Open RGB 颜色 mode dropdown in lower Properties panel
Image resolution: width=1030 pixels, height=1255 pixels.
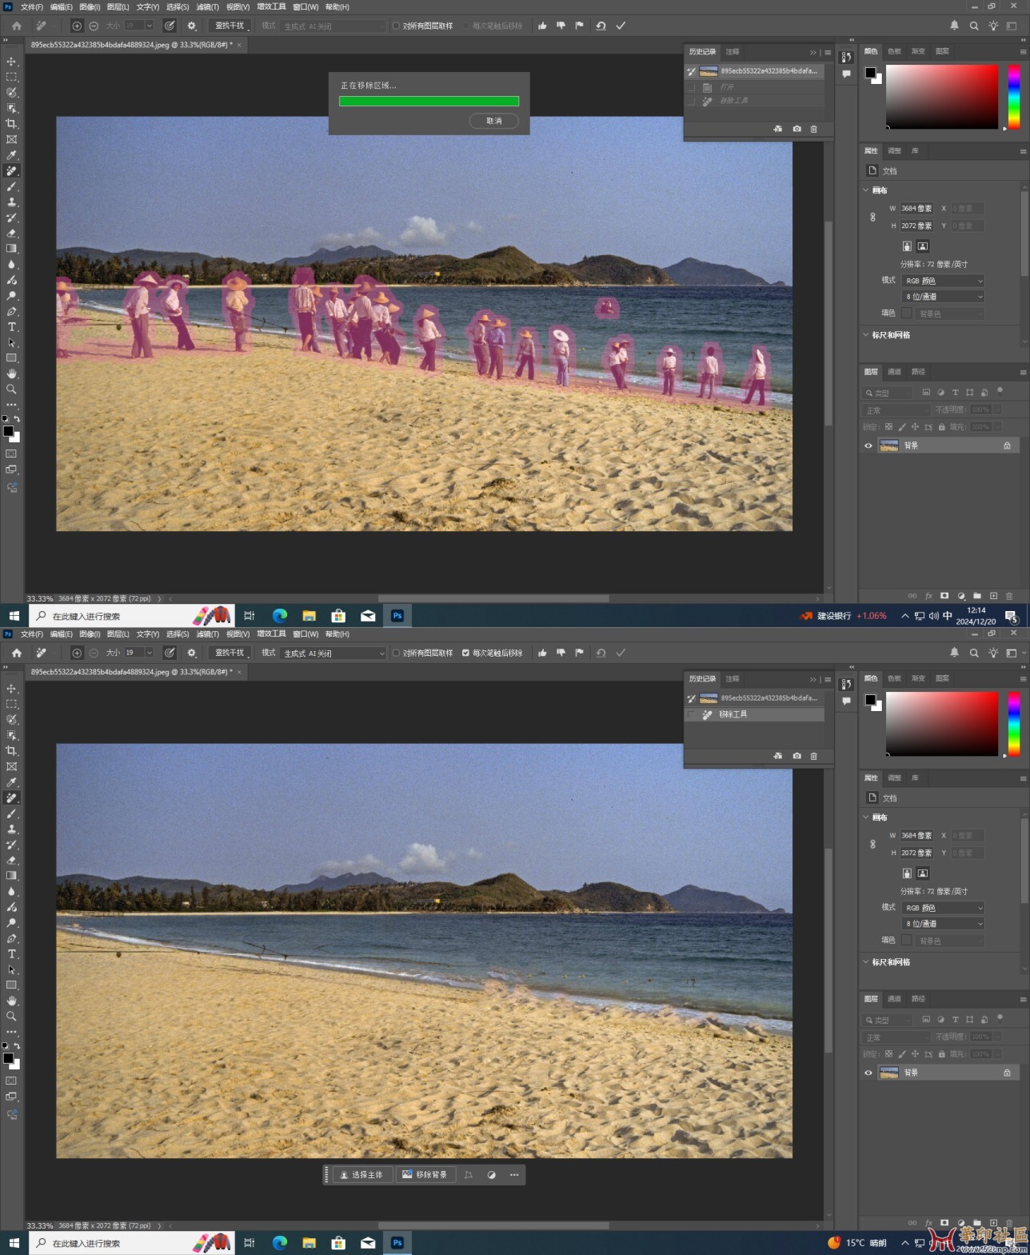(x=943, y=908)
